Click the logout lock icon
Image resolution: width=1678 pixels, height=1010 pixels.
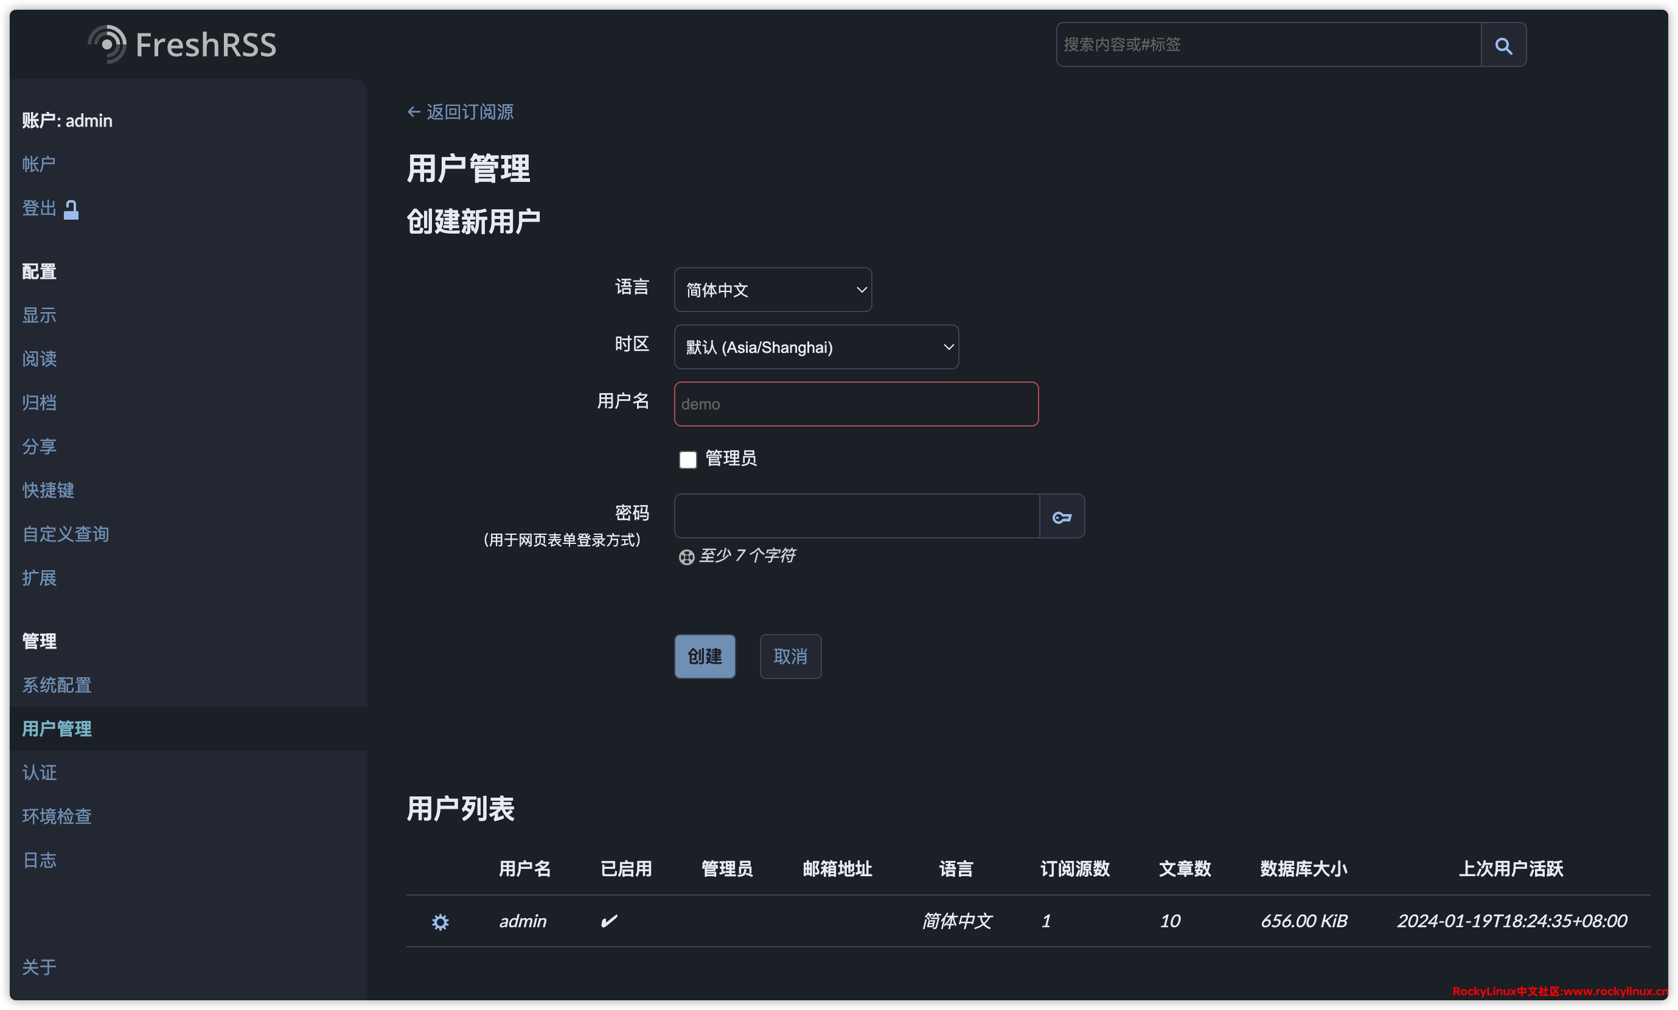pyautogui.click(x=71, y=210)
